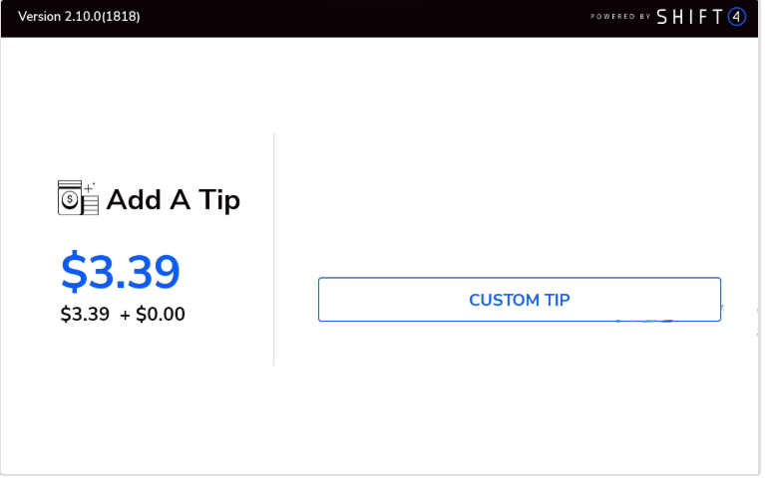765x480 pixels.
Task: Click the dollar coin inside the tip icon
Action: coord(70,199)
